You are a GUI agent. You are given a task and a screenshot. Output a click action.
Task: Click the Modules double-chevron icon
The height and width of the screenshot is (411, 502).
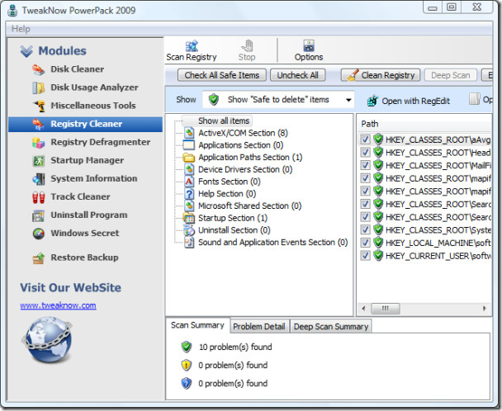[x=26, y=51]
